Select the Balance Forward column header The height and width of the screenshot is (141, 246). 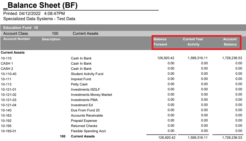coord(160,42)
